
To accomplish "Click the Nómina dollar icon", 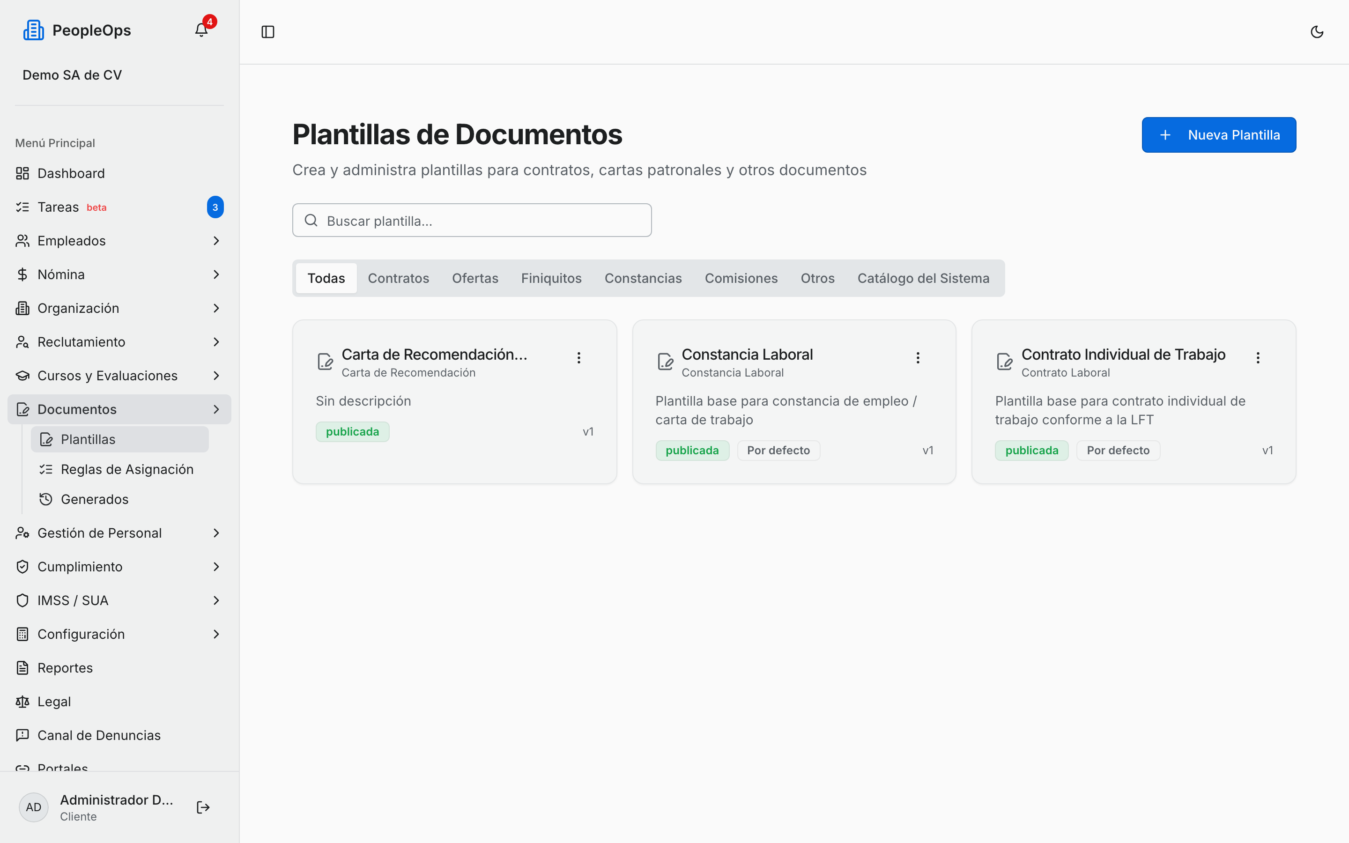I will (22, 274).
